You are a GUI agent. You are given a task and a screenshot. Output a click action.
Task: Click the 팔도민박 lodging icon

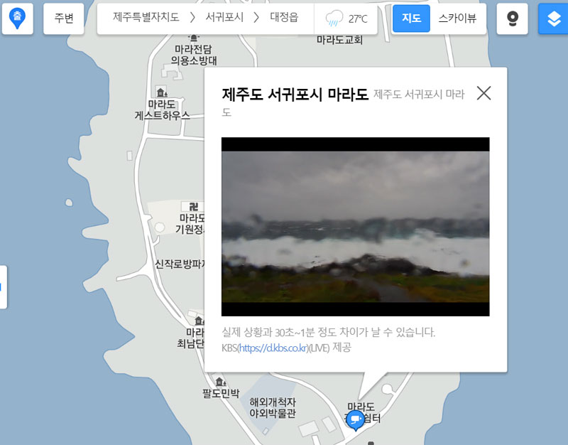click(221, 382)
